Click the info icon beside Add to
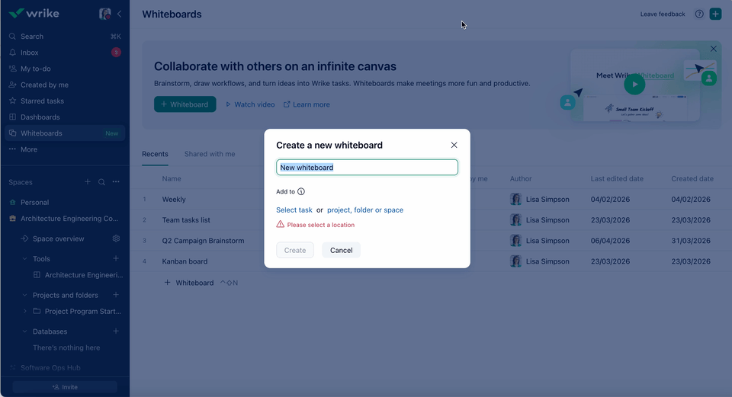The height and width of the screenshot is (397, 732). click(301, 192)
